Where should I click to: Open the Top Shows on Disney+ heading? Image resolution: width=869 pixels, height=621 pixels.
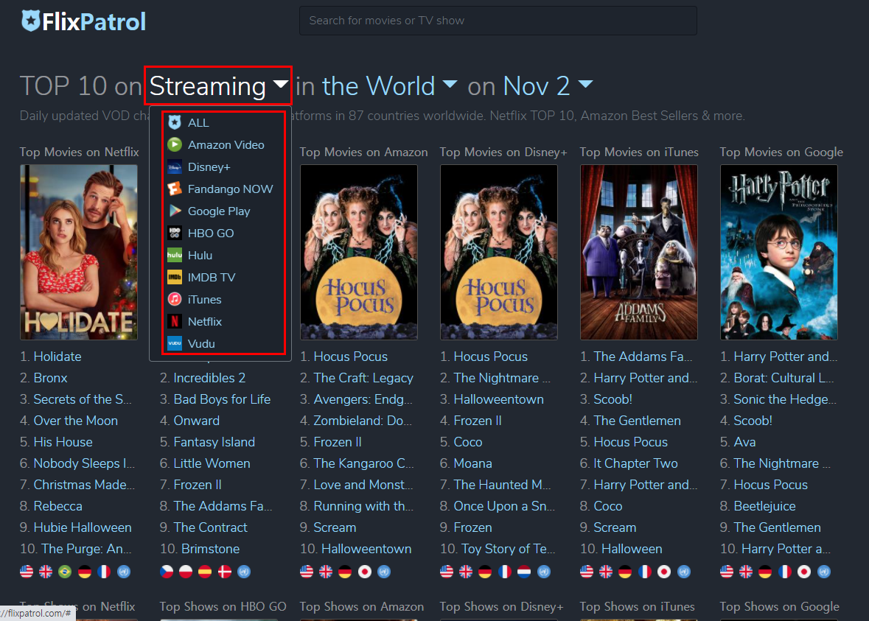(x=501, y=606)
